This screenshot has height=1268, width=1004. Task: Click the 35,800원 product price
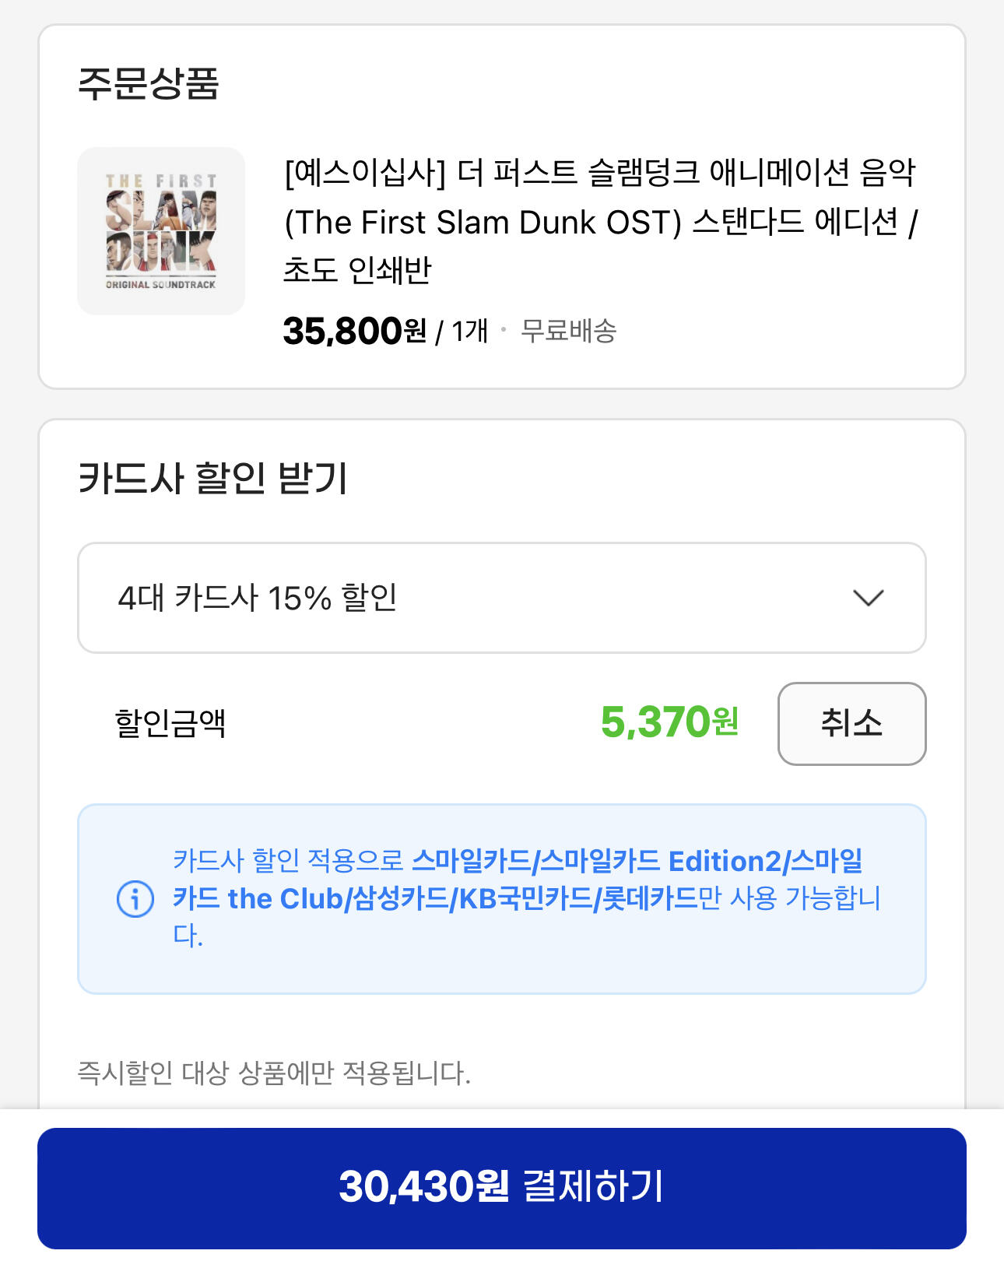tap(354, 331)
